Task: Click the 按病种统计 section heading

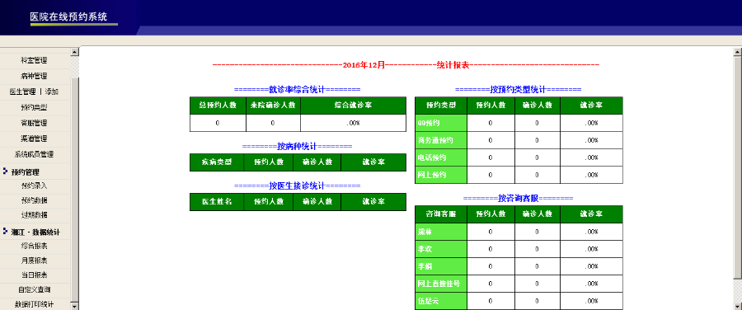Action: tap(297, 146)
